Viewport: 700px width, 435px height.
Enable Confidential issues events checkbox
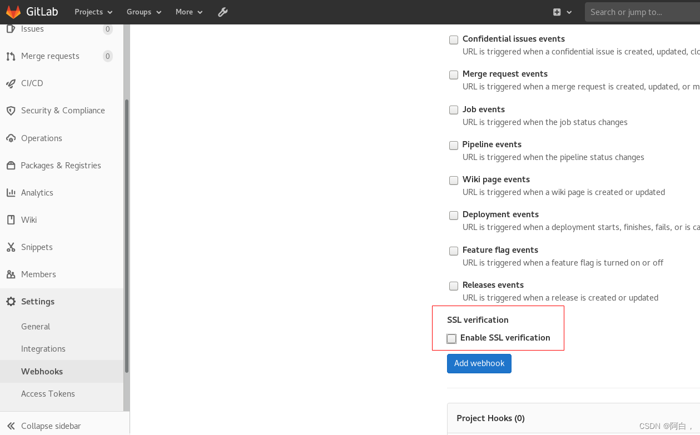point(454,39)
